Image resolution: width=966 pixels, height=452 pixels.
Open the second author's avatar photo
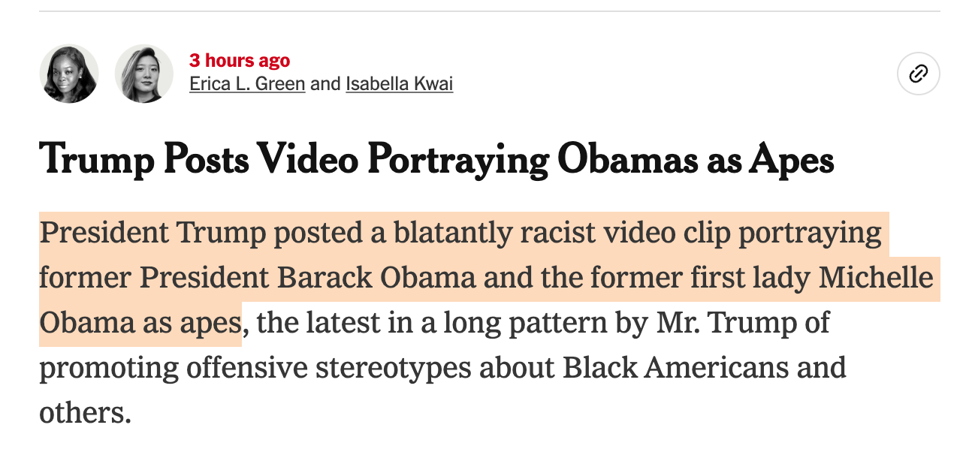[144, 74]
